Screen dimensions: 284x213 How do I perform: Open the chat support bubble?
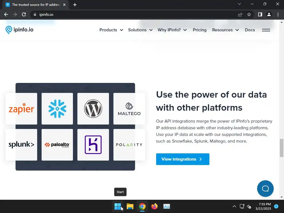(x=265, y=189)
